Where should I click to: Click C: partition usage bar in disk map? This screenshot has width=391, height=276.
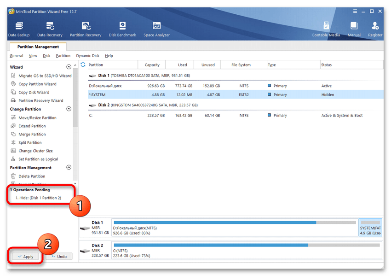pyautogui.click(x=247, y=245)
